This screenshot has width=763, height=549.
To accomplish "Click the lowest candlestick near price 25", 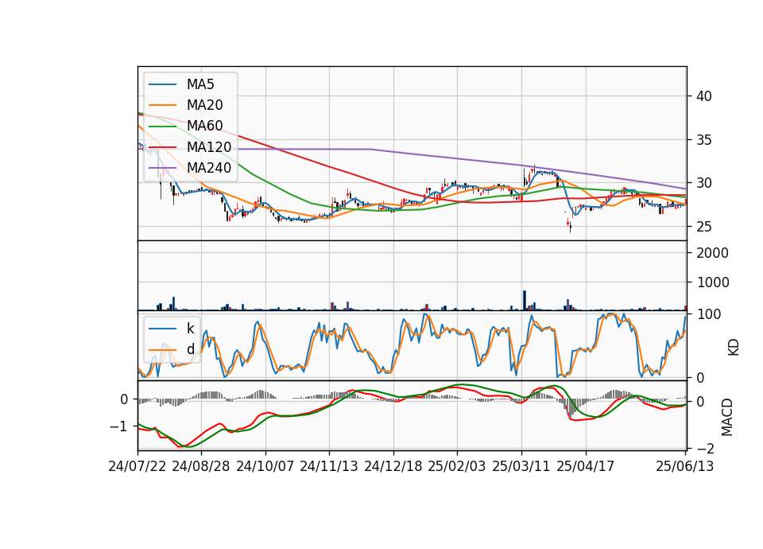I will pyautogui.click(x=571, y=227).
